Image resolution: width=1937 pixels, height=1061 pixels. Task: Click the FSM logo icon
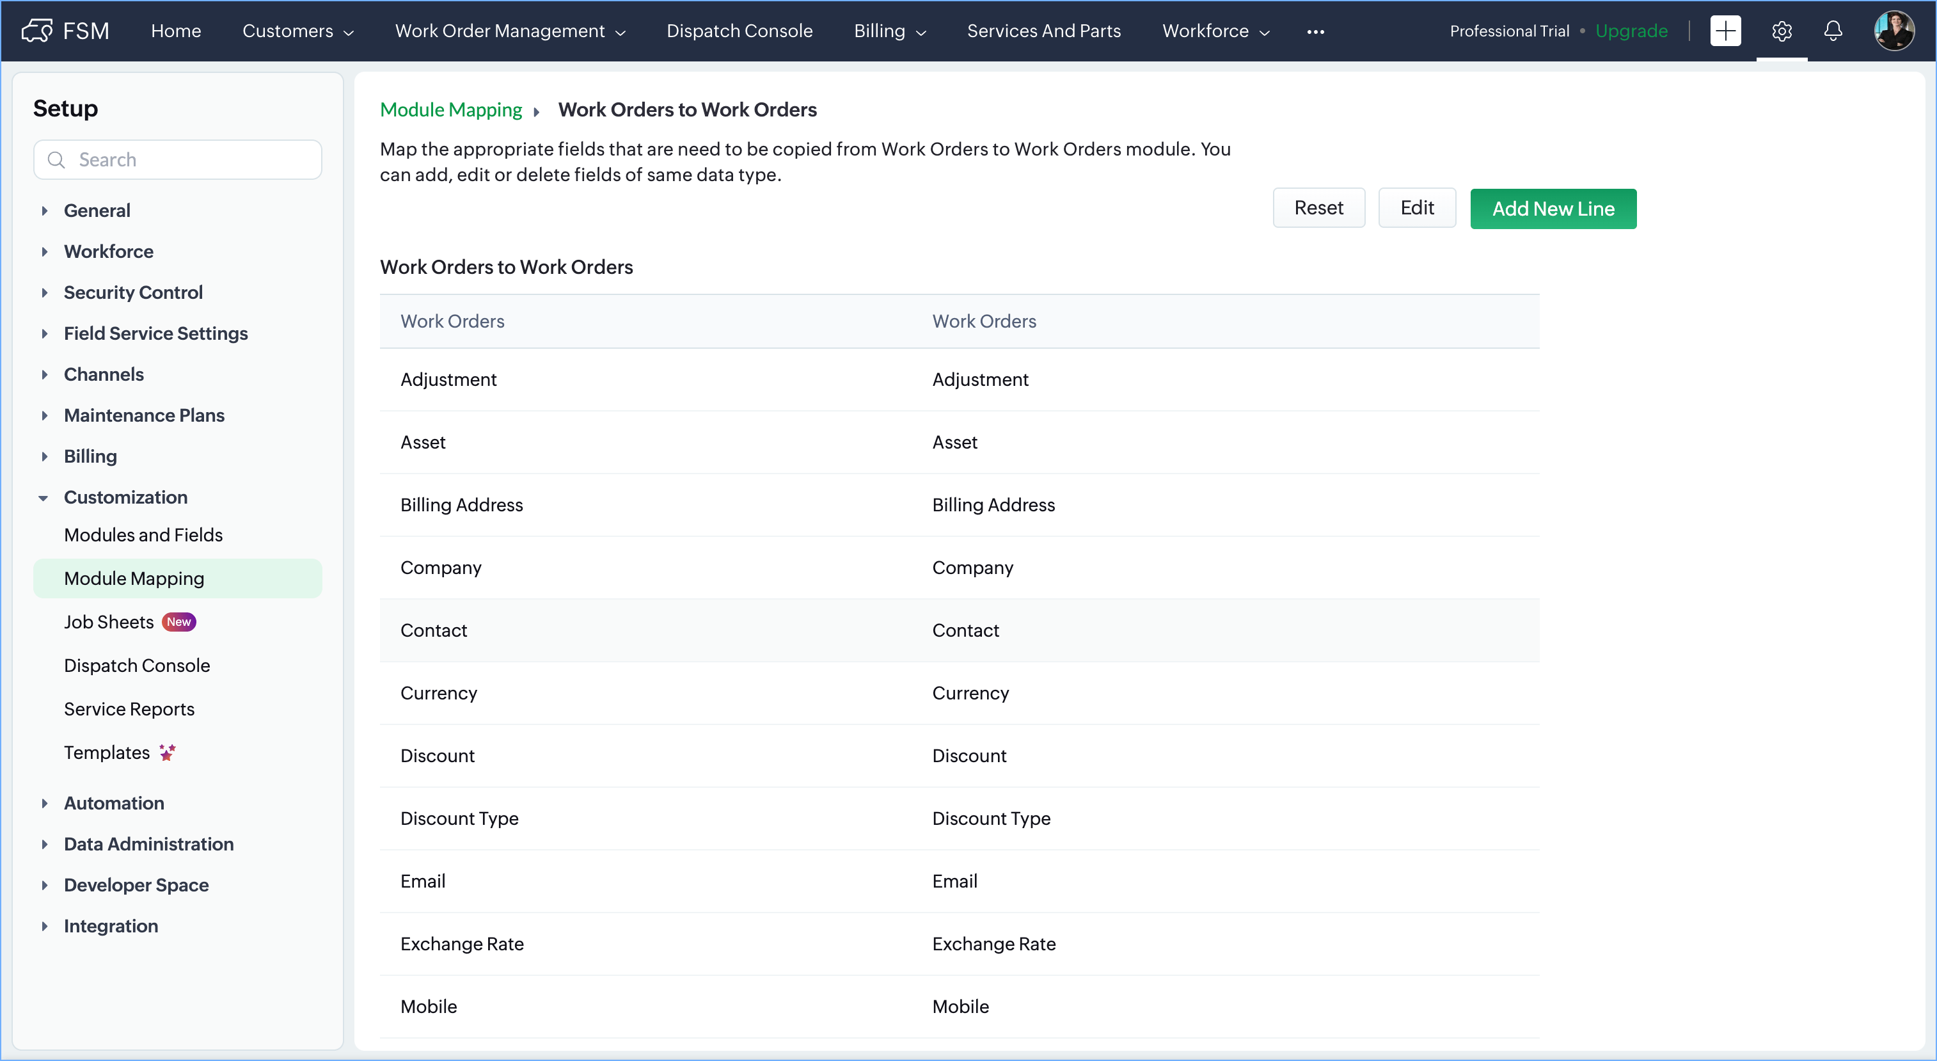(38, 31)
